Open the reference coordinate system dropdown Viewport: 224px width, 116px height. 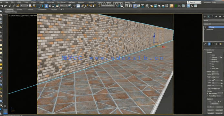point(64,5)
